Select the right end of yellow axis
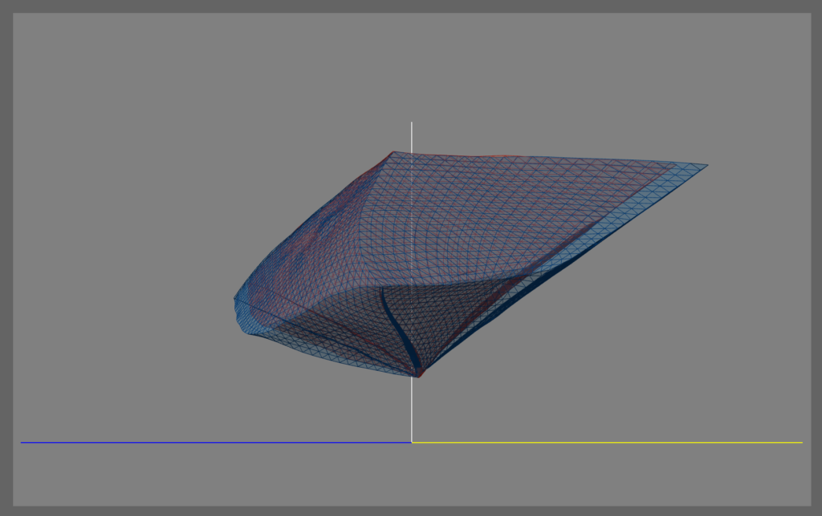The height and width of the screenshot is (516, 822). click(x=801, y=443)
